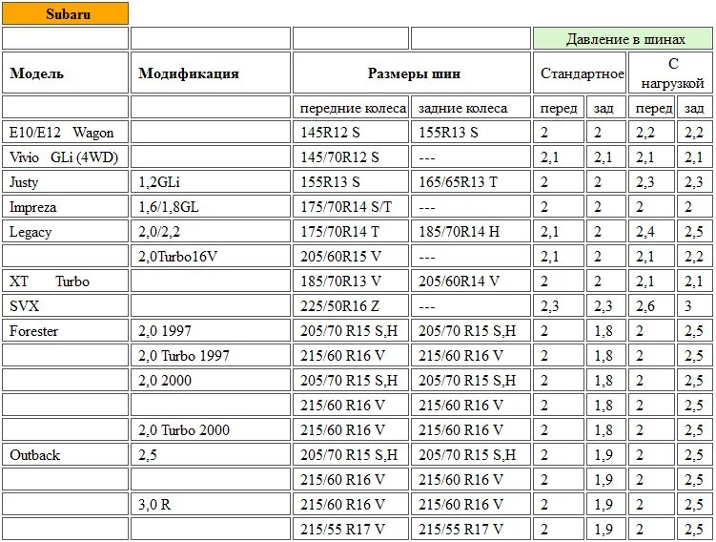Screen dimensions: 716x542
Task: Click the 'Vivio GLi (4WD)' model cell
Action: [65, 157]
